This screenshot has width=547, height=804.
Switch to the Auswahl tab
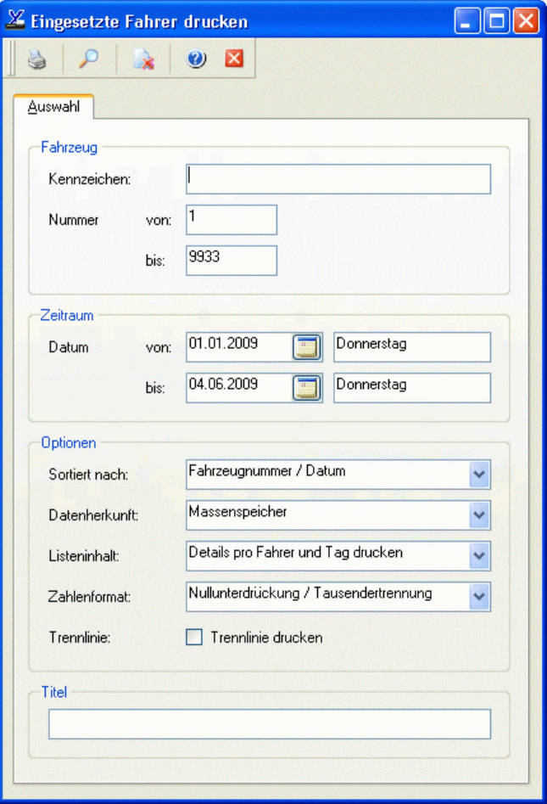(x=53, y=107)
